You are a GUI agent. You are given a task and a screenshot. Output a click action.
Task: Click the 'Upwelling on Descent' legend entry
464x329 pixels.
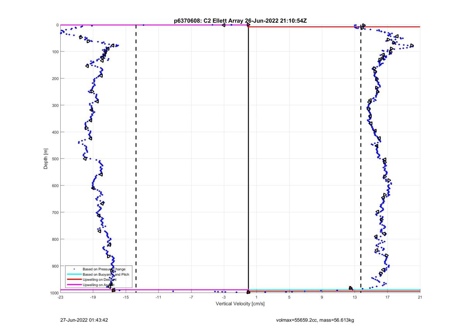[100, 279]
